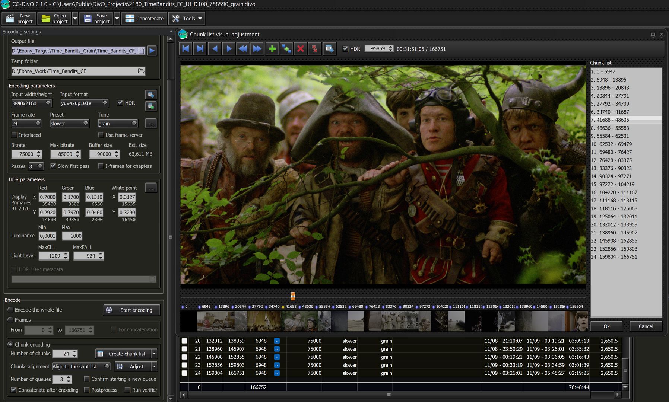Select chunk 12. 76428 - 83375
The width and height of the screenshot is (669, 402).
pos(626,160)
